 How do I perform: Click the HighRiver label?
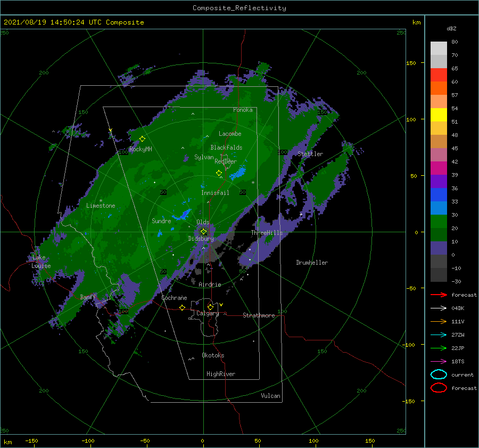[221, 374]
